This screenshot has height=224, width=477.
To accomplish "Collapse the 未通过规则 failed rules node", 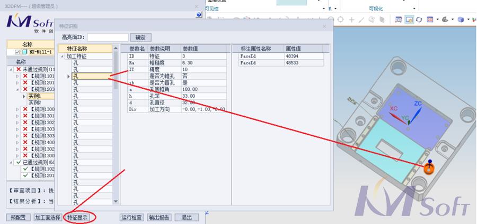I will point(12,69).
